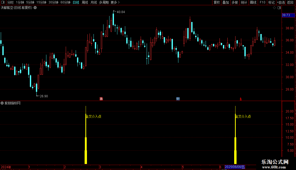Image resolution: width=296 pixels, height=170 pixels.
Task: Switch to 日线 daily chart
Action: pyautogui.click(x=76, y=2)
